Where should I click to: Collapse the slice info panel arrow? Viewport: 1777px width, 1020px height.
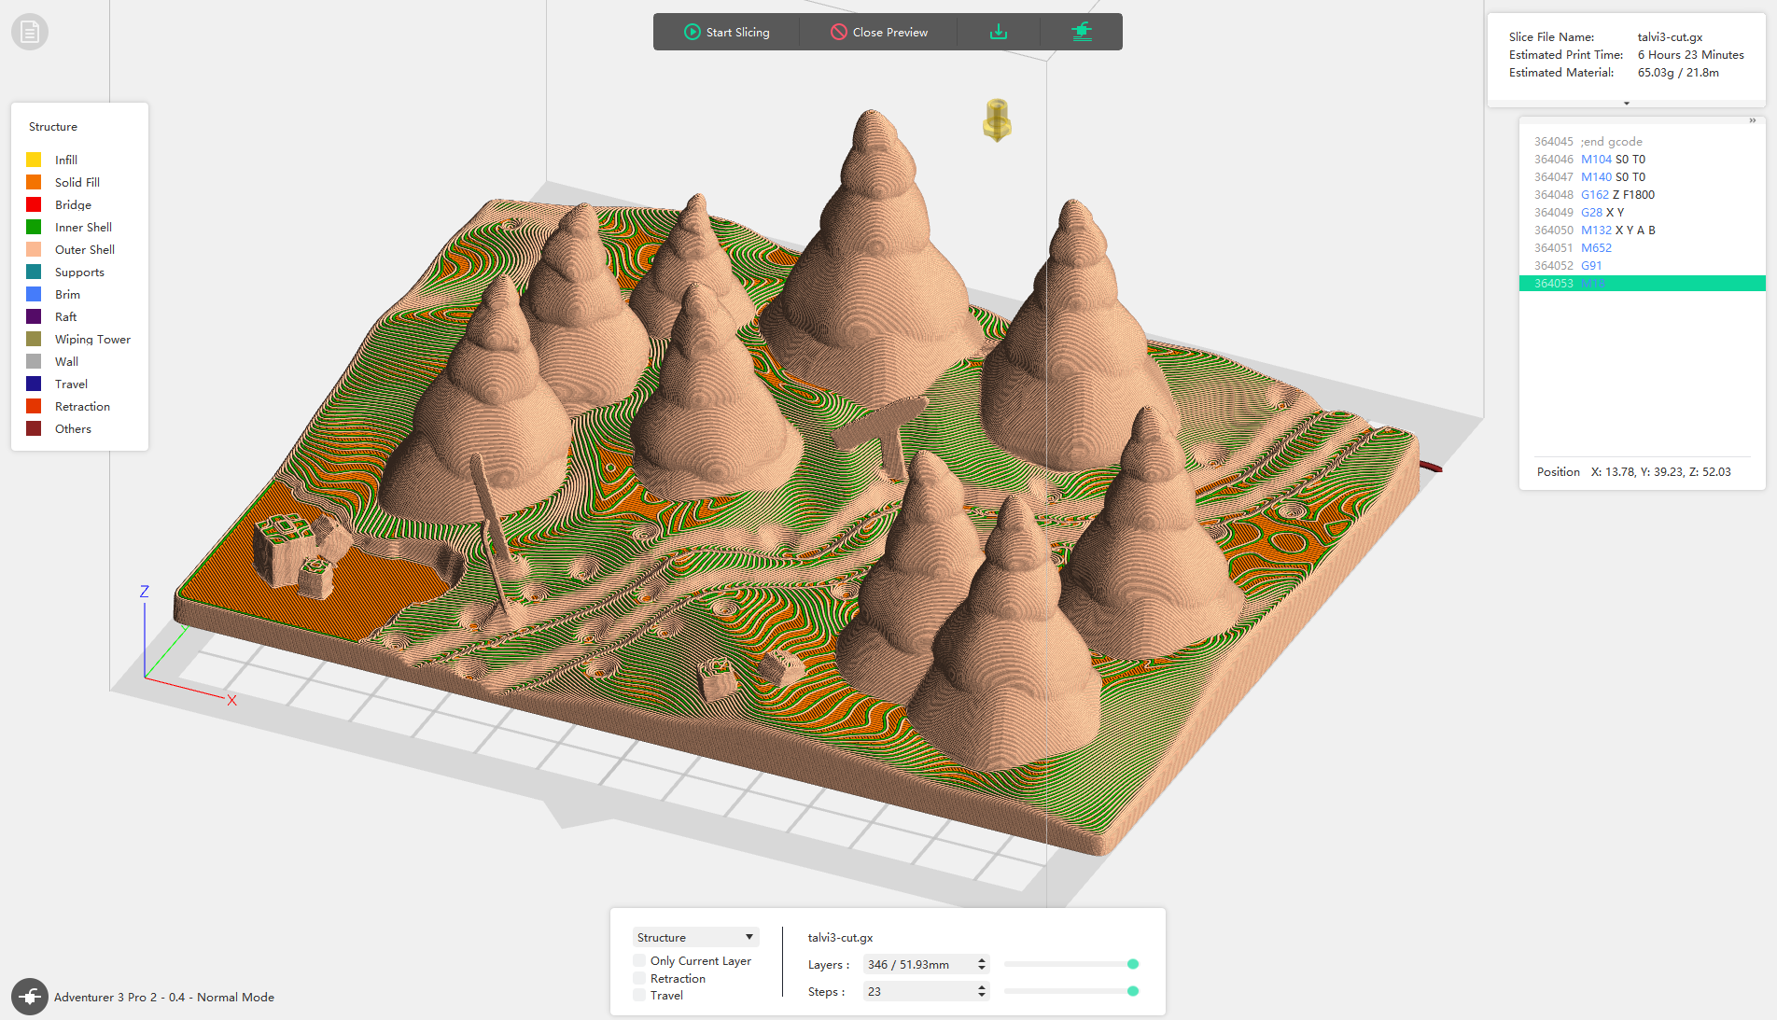pos(1627,104)
